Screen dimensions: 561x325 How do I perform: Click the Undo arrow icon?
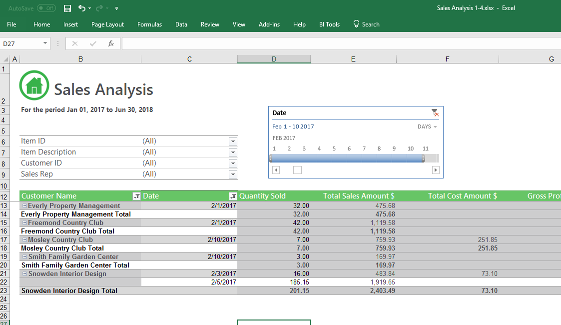click(82, 8)
